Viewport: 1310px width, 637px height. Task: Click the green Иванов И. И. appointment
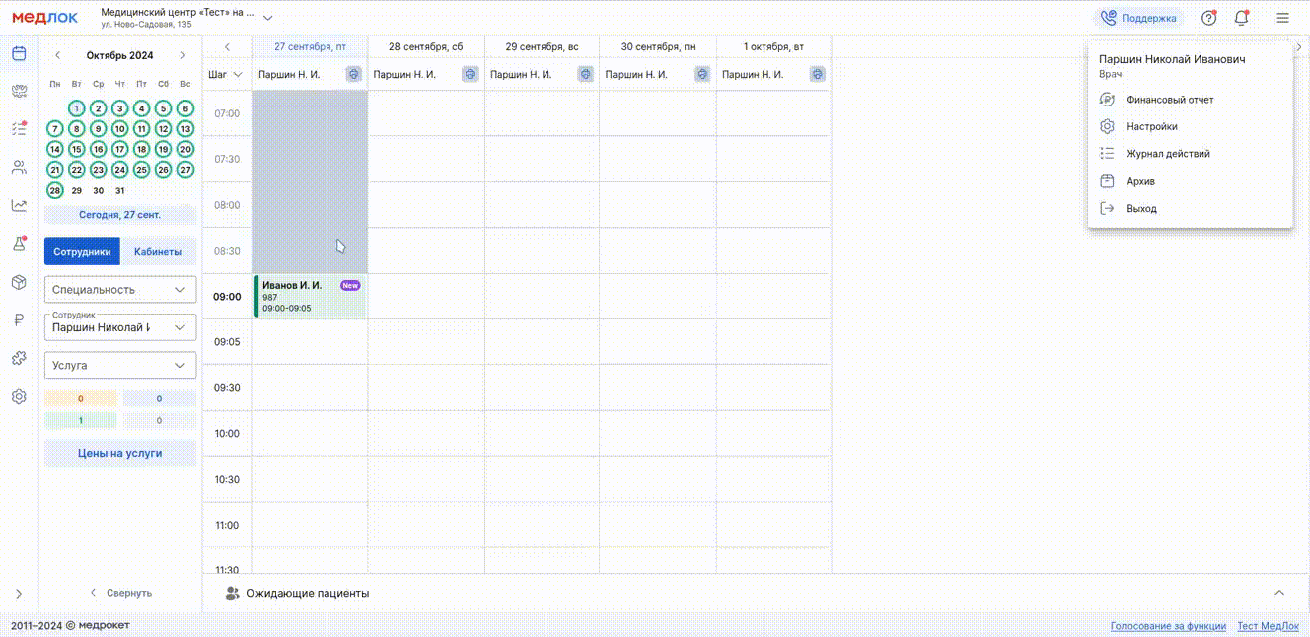click(x=311, y=297)
